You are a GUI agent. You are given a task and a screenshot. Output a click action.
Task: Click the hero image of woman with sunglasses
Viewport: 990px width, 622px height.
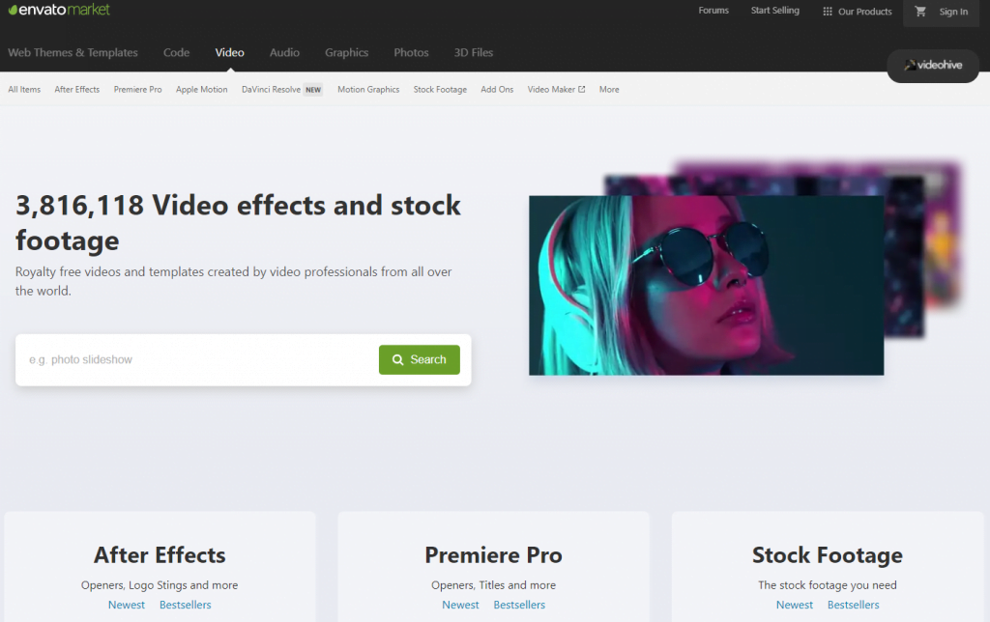point(706,285)
